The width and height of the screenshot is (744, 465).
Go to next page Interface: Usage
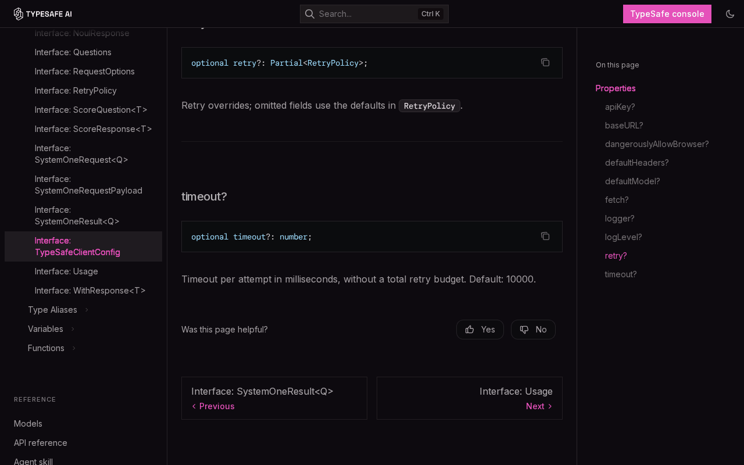470,398
